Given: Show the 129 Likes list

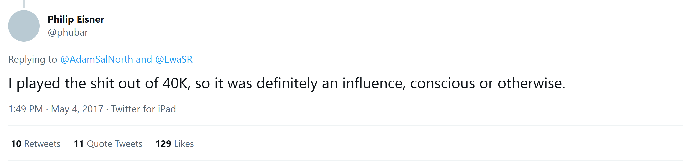Looking at the screenshot, I should point(175,144).
